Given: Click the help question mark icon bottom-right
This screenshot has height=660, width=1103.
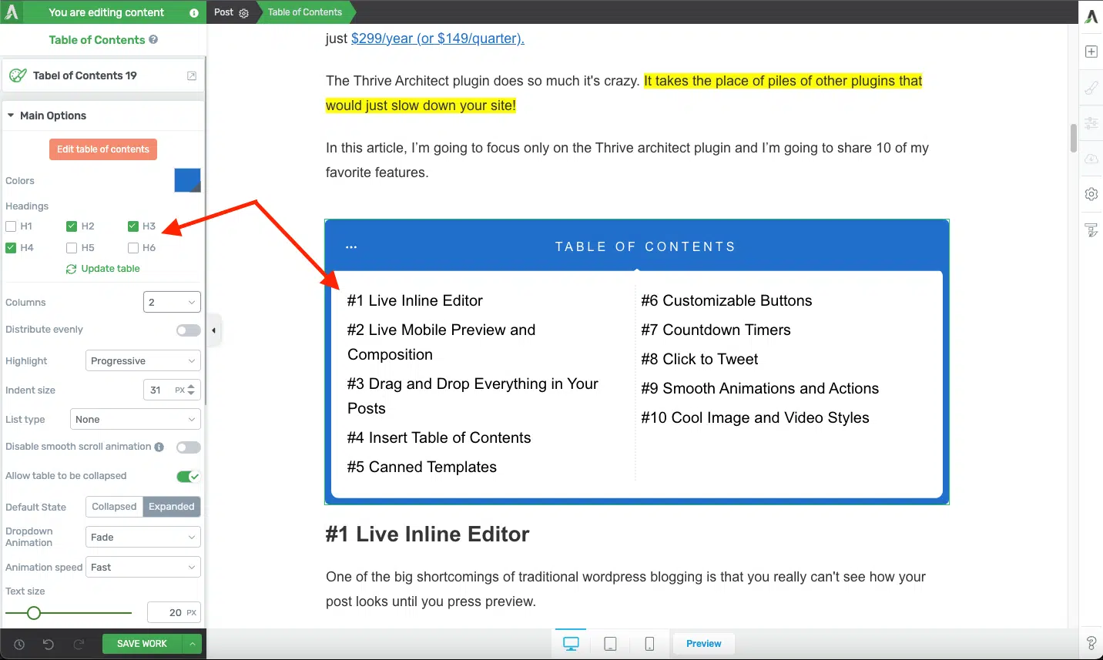Looking at the screenshot, I should tap(1091, 643).
